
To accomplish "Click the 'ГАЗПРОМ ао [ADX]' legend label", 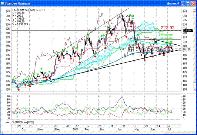I will [x=23, y=122].
